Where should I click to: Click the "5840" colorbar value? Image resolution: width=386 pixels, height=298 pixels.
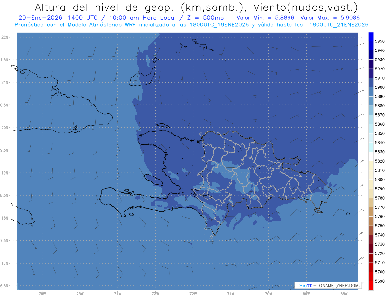380,143
